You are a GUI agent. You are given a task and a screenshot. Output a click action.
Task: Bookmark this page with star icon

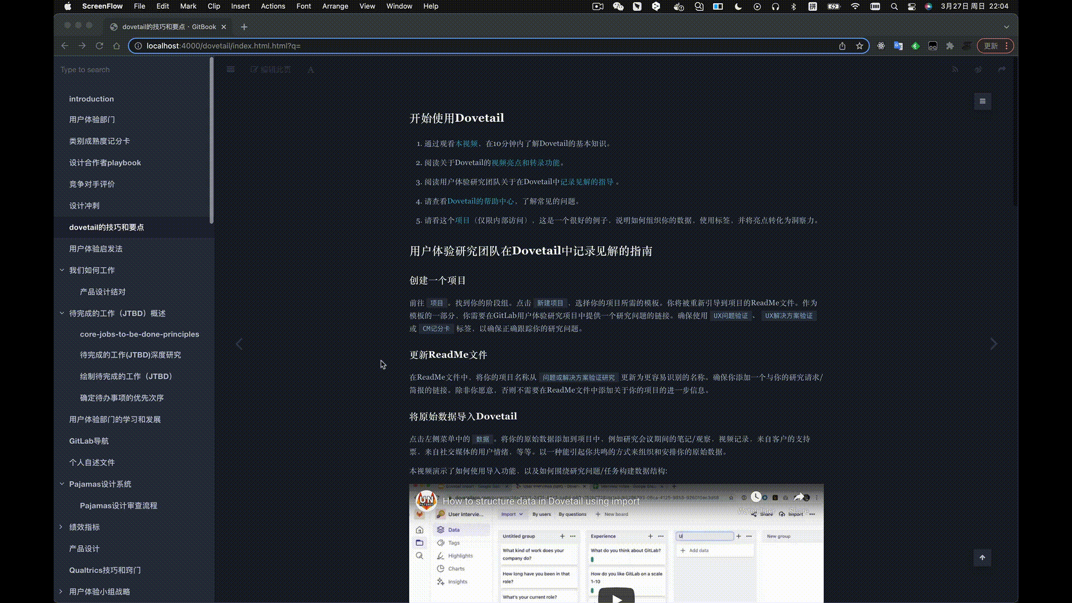pos(859,46)
